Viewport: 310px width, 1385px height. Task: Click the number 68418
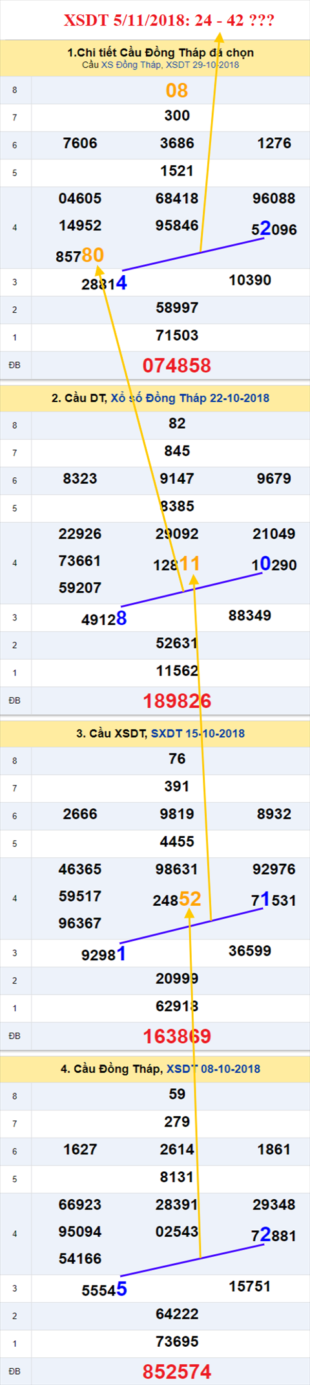pyautogui.click(x=177, y=198)
